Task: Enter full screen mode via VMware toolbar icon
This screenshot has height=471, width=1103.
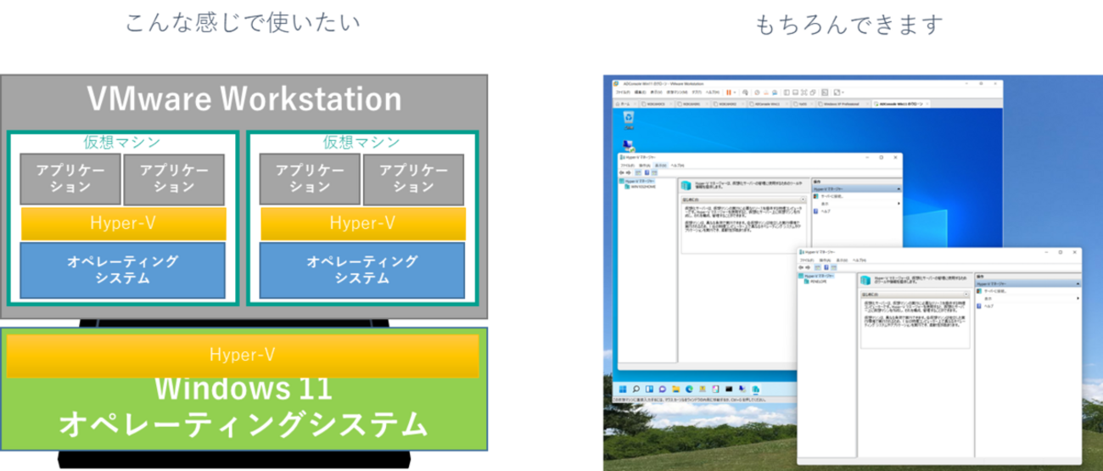Action: pyautogui.click(x=803, y=93)
